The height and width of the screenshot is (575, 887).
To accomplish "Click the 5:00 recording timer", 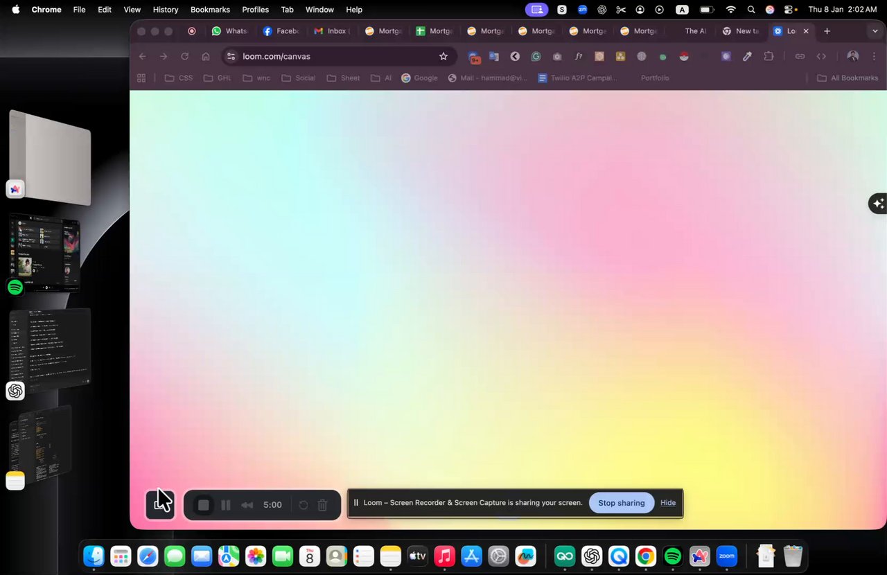I will (272, 505).
